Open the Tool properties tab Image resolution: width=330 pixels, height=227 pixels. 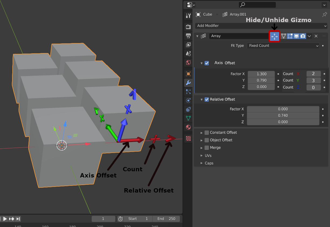coord(188,16)
